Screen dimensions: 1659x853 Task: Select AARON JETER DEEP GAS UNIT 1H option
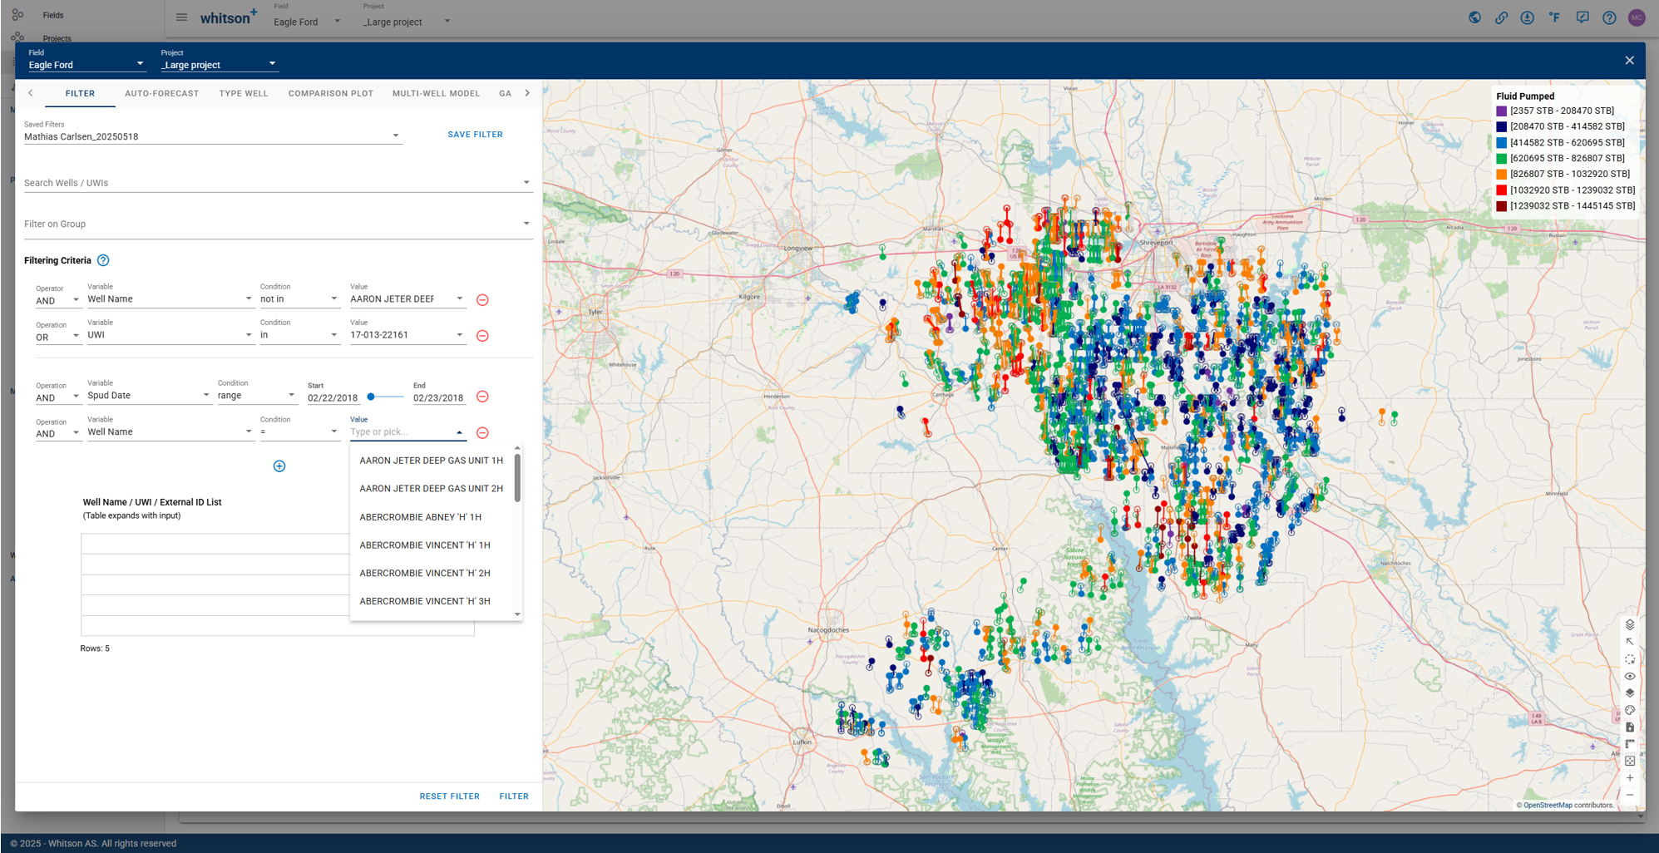432,461
